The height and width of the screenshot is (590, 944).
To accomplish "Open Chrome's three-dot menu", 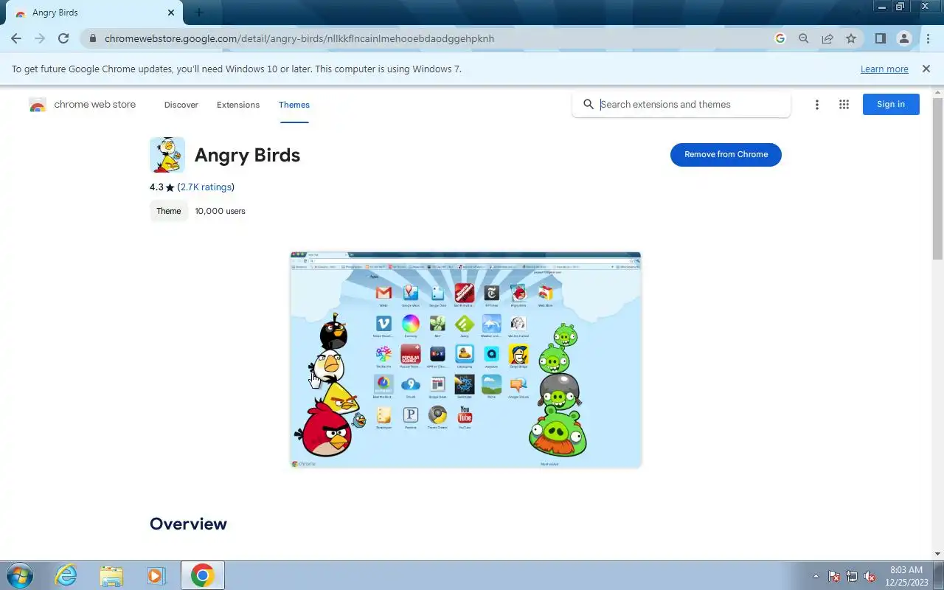I will pyautogui.click(x=928, y=38).
